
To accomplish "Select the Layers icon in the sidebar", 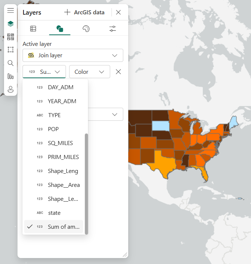I will (x=10, y=24).
